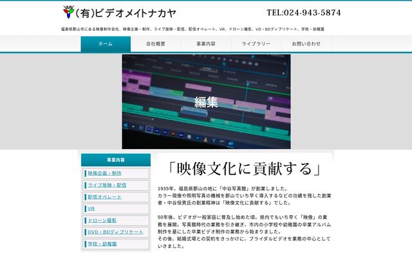412x257 pixels.
Task: Click the (有)ビデオメイトナカヤ site title
Action: click(x=126, y=13)
